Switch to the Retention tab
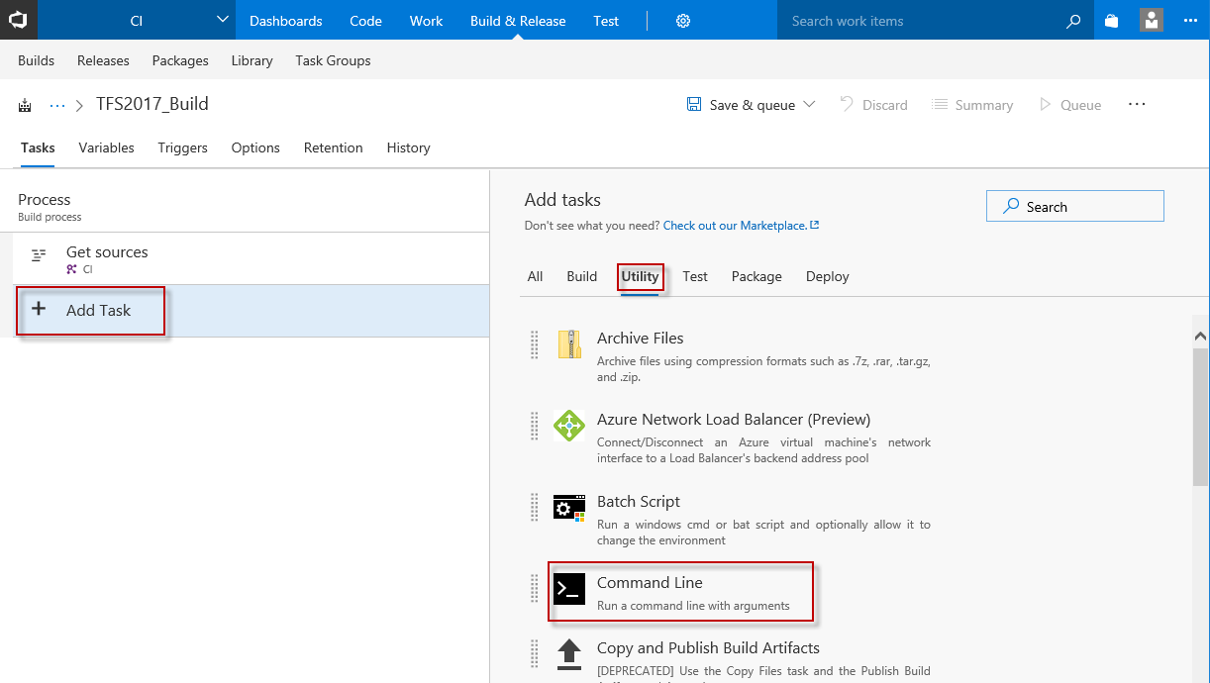 point(333,147)
